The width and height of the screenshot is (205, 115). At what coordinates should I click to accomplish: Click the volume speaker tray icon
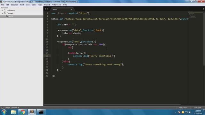[190, 112]
